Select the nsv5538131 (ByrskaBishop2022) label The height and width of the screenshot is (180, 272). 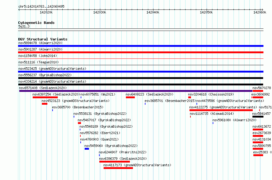(x=100, y=114)
